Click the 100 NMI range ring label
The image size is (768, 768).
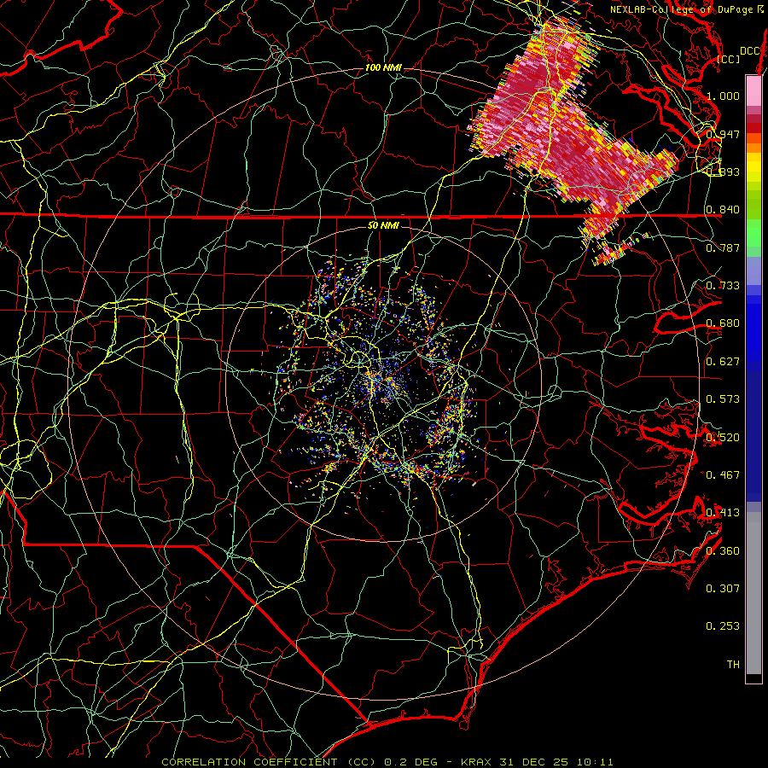coord(383,67)
